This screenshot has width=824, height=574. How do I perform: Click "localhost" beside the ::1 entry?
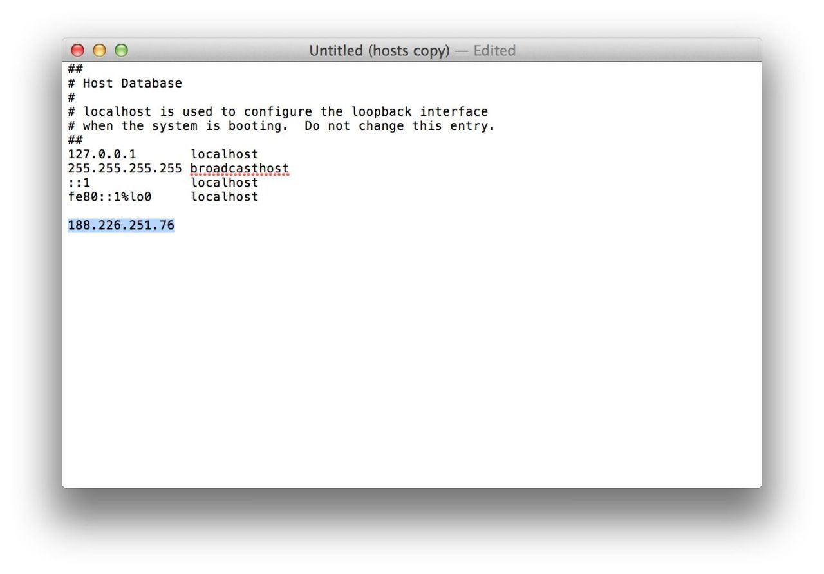pyautogui.click(x=224, y=183)
